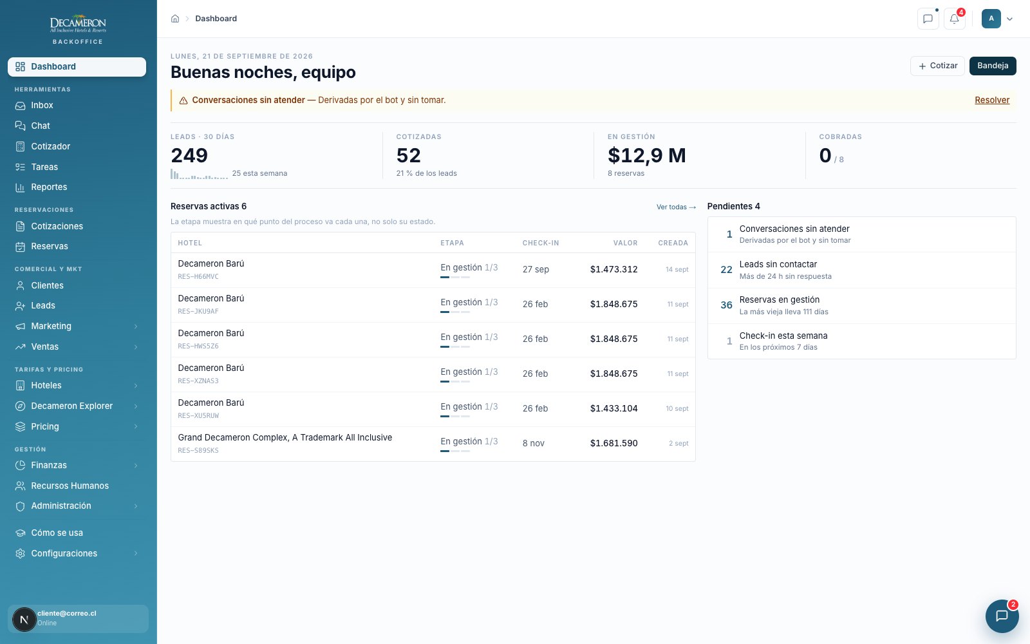This screenshot has height=644, width=1030.
Task: Click the Chat sidebar icon
Action: click(x=21, y=126)
